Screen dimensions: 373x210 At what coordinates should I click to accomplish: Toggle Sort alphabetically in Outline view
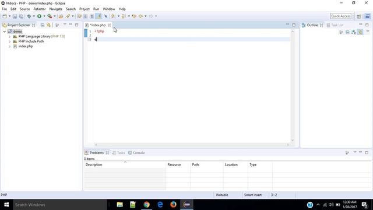[354, 32]
